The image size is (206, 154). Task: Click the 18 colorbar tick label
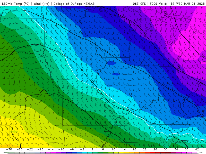pos(134,149)
